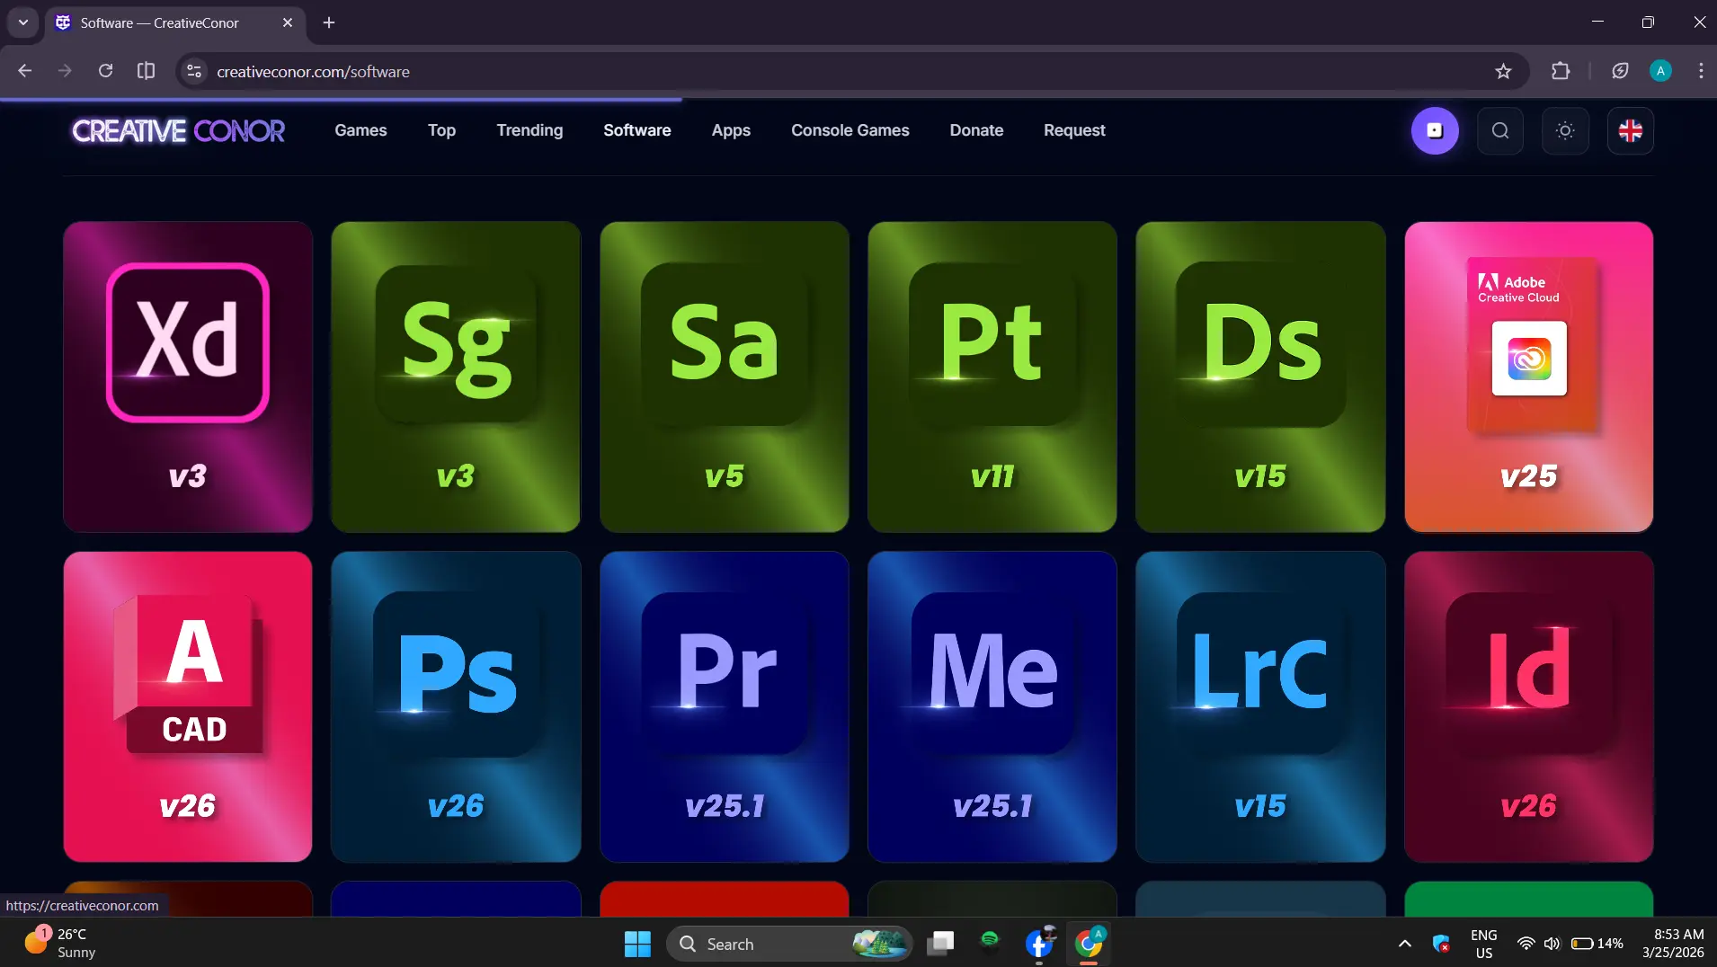Image resolution: width=1717 pixels, height=967 pixels.
Task: Open the Facebook taskbar app
Action: 1039,944
